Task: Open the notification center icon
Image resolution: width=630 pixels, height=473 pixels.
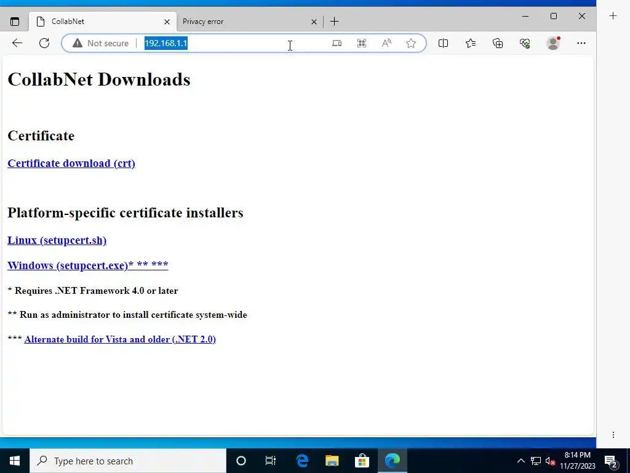Action: click(611, 461)
